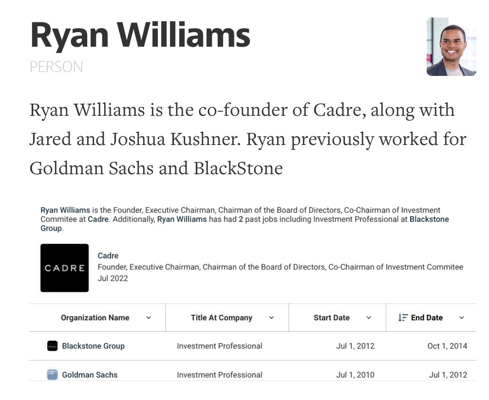The height and width of the screenshot is (400, 489).
Task: Click the Cadre link above the job title
Action: pos(108,255)
